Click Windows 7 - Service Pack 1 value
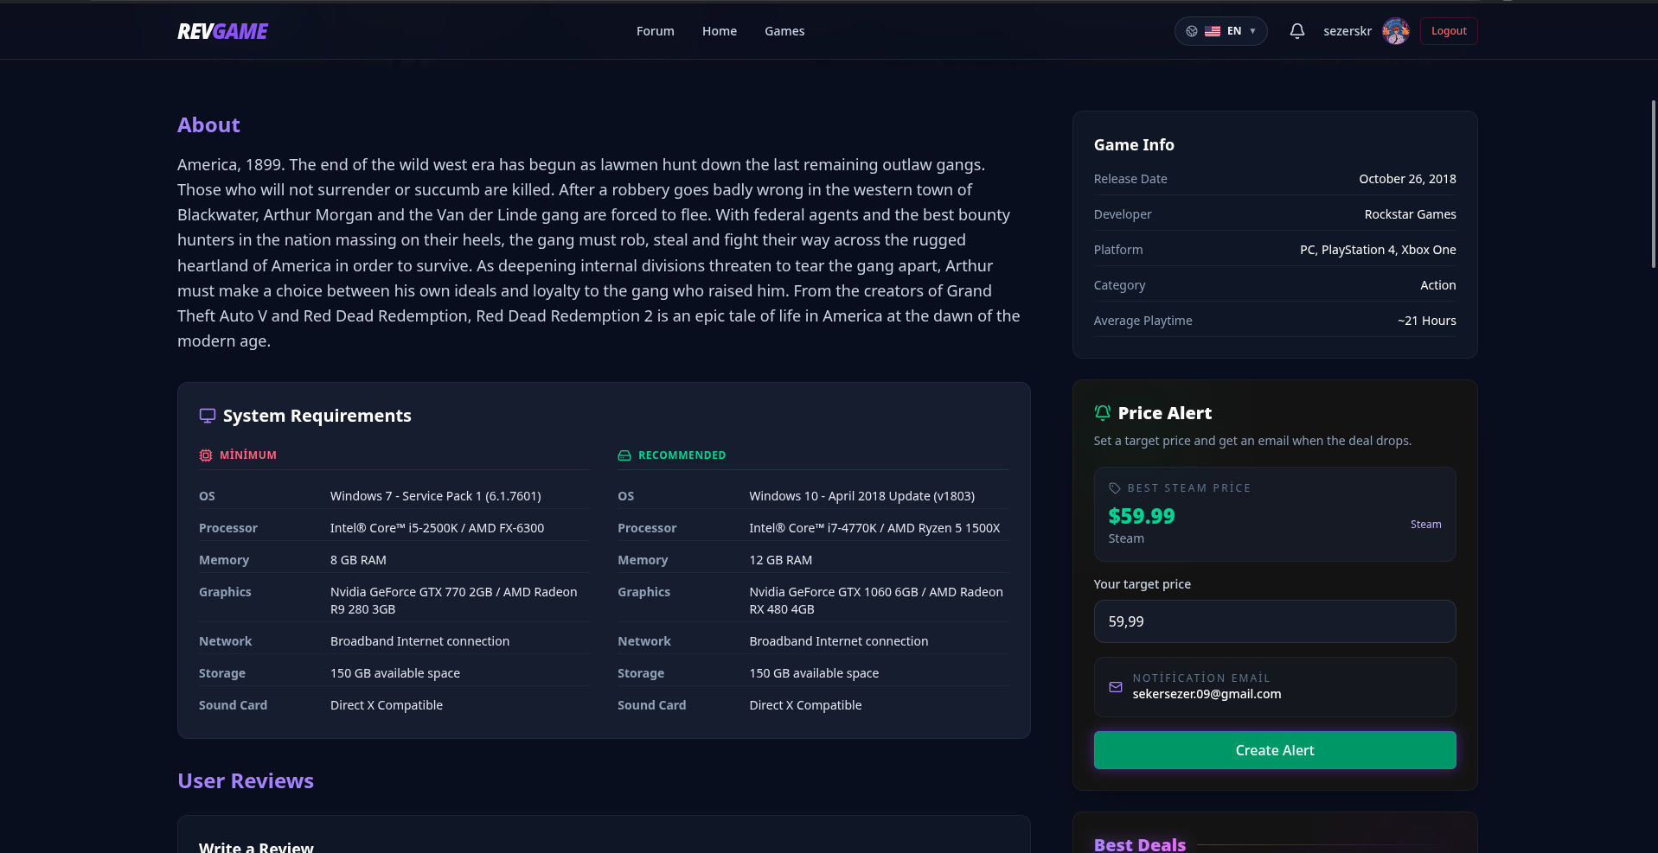The width and height of the screenshot is (1658, 853). [x=436, y=496]
